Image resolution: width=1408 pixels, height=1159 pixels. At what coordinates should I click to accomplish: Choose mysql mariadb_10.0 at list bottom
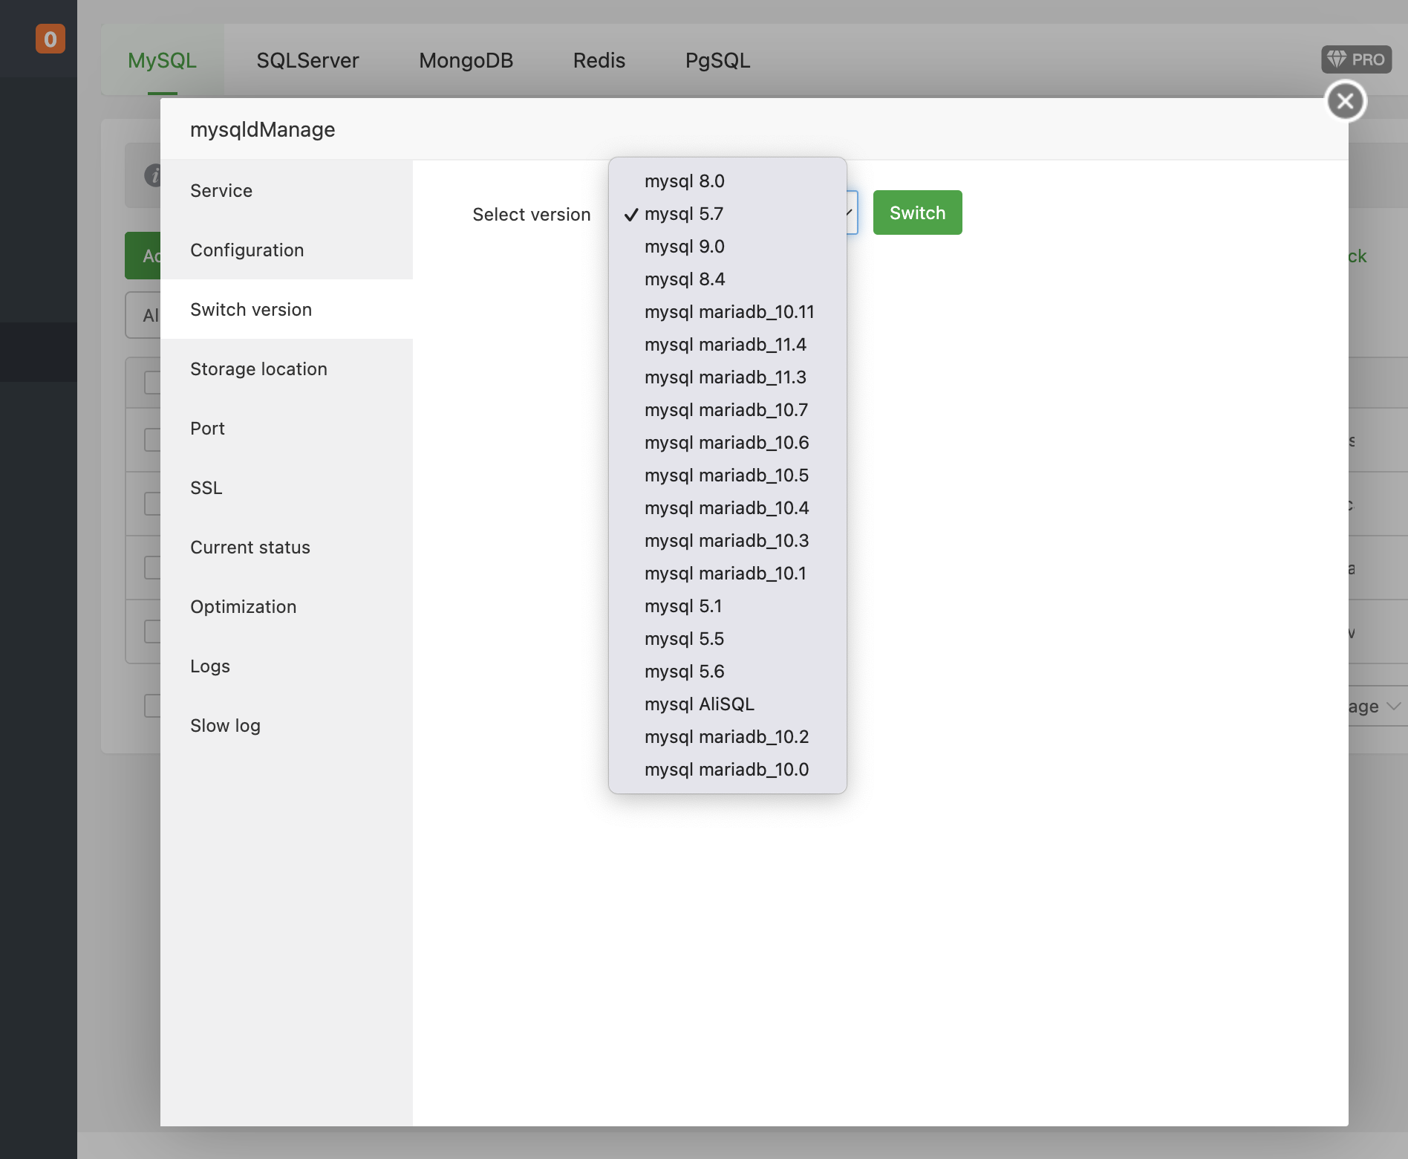(726, 770)
